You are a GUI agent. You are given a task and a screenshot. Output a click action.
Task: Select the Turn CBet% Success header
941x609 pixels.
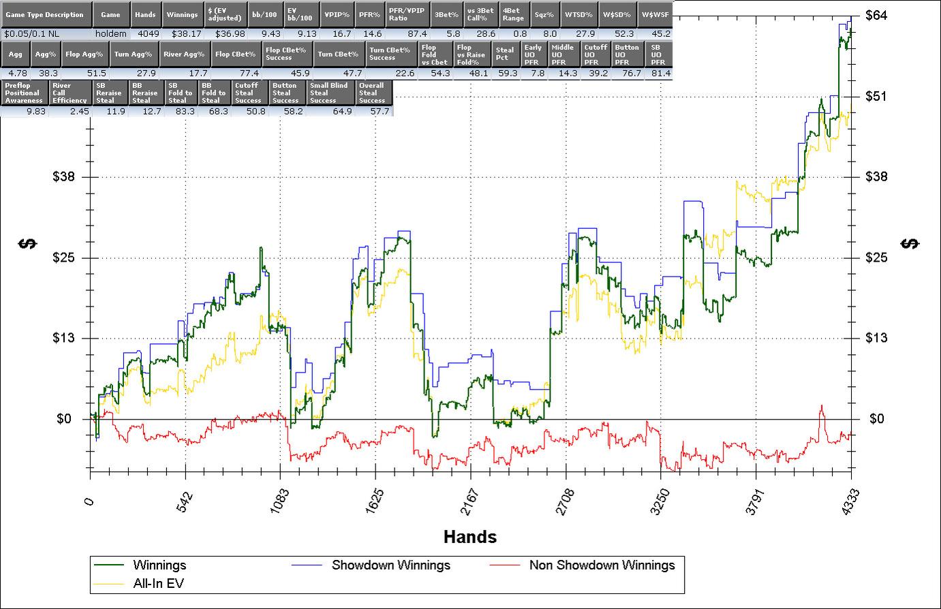pos(391,54)
